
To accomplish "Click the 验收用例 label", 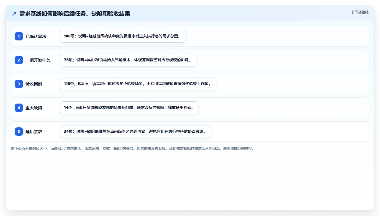I will [34, 84].
